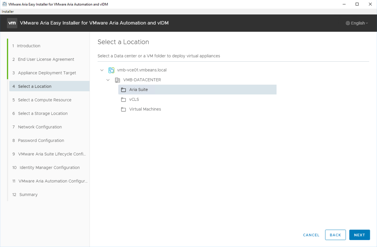Image resolution: width=377 pixels, height=247 pixels.
Task: Click the NEXT button
Action: (359, 235)
